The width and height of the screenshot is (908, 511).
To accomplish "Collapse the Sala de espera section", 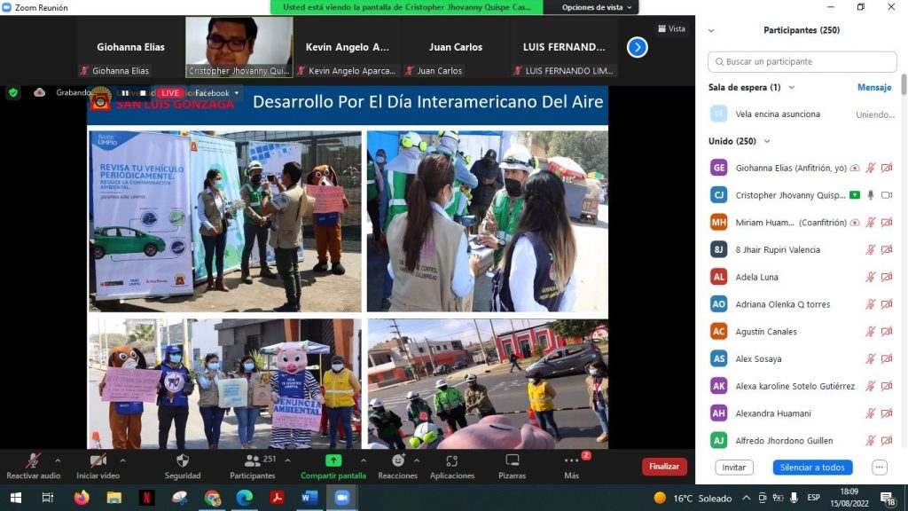I will click(791, 88).
